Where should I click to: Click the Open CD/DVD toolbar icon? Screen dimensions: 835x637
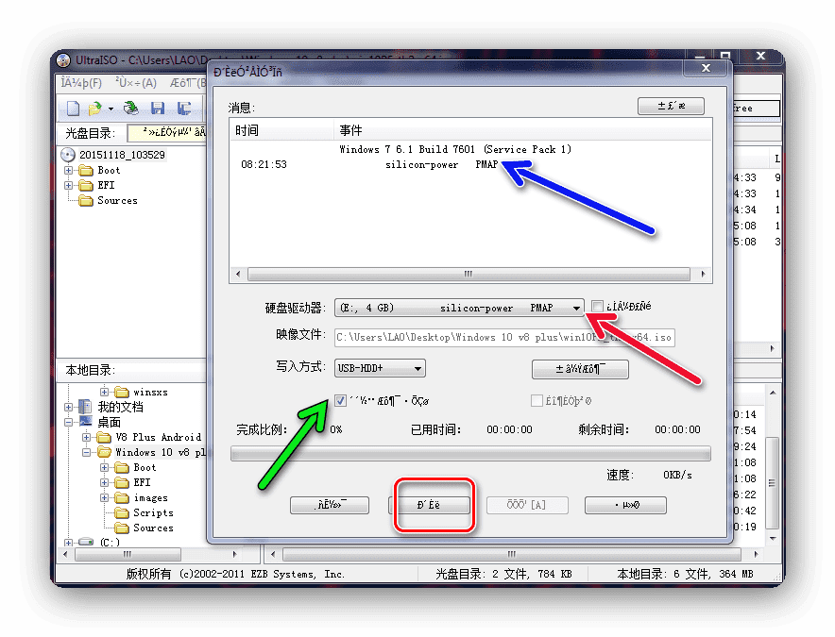click(130, 109)
